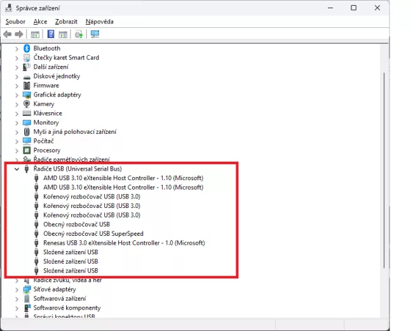Click the Procesory category icon
The image size is (413, 331).
[27, 150]
